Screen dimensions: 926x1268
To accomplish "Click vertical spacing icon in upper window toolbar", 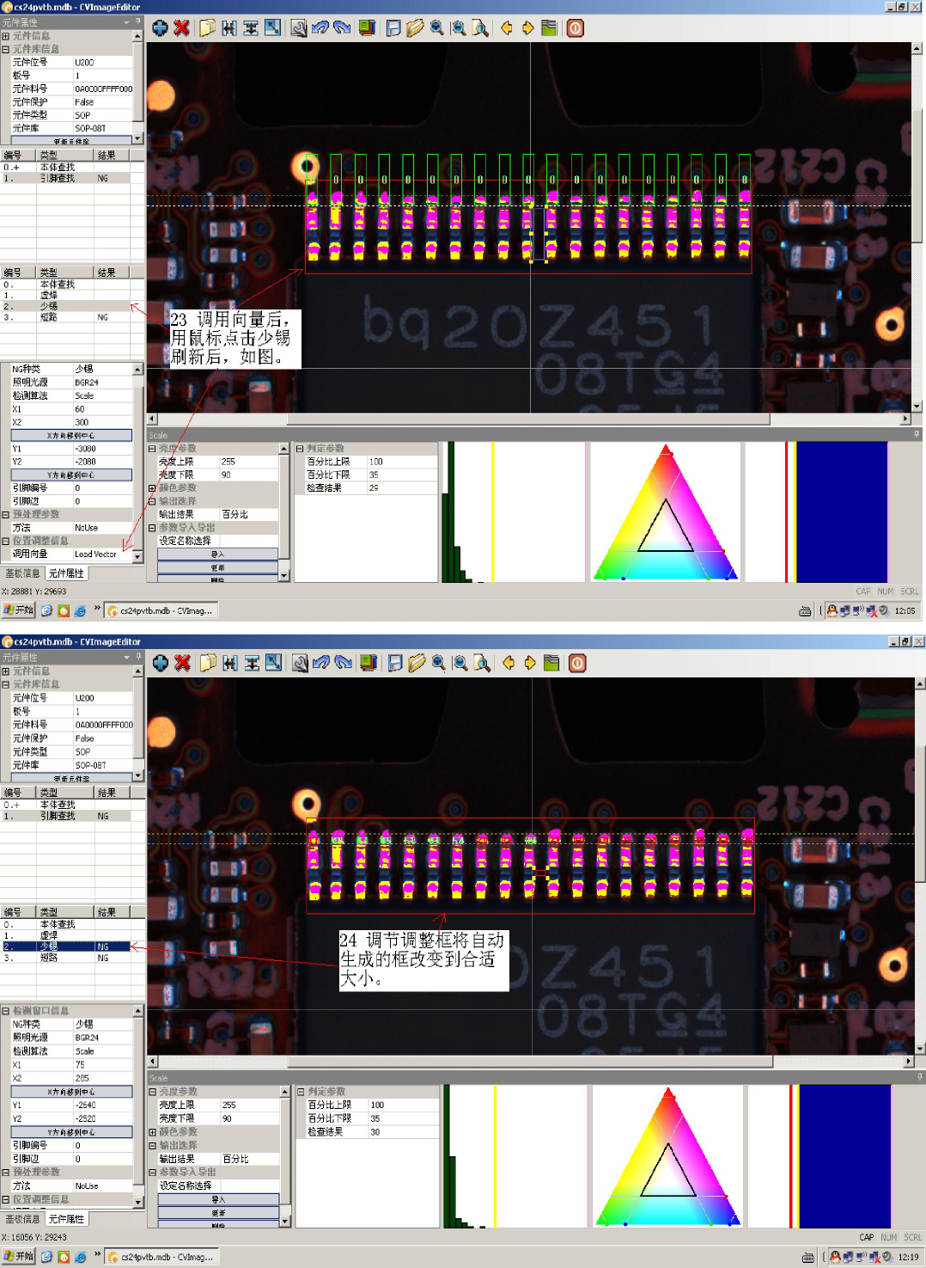I will coord(251,28).
